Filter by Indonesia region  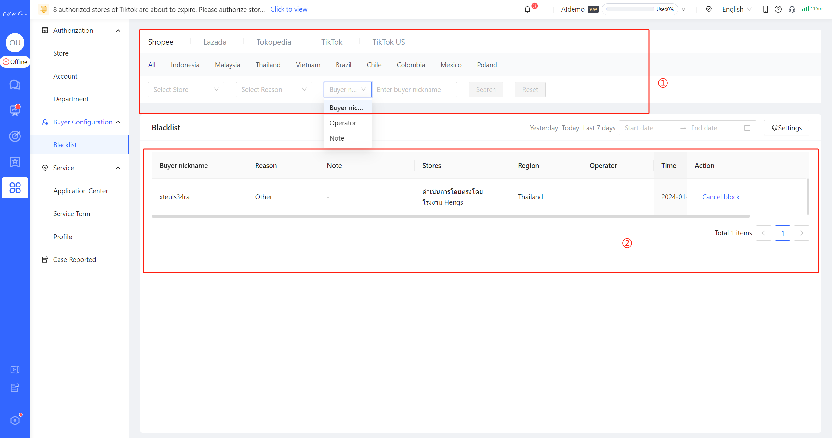coord(185,65)
